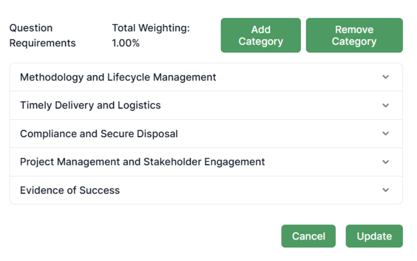Select the Compliance and Secure Disposal title

tap(99, 134)
